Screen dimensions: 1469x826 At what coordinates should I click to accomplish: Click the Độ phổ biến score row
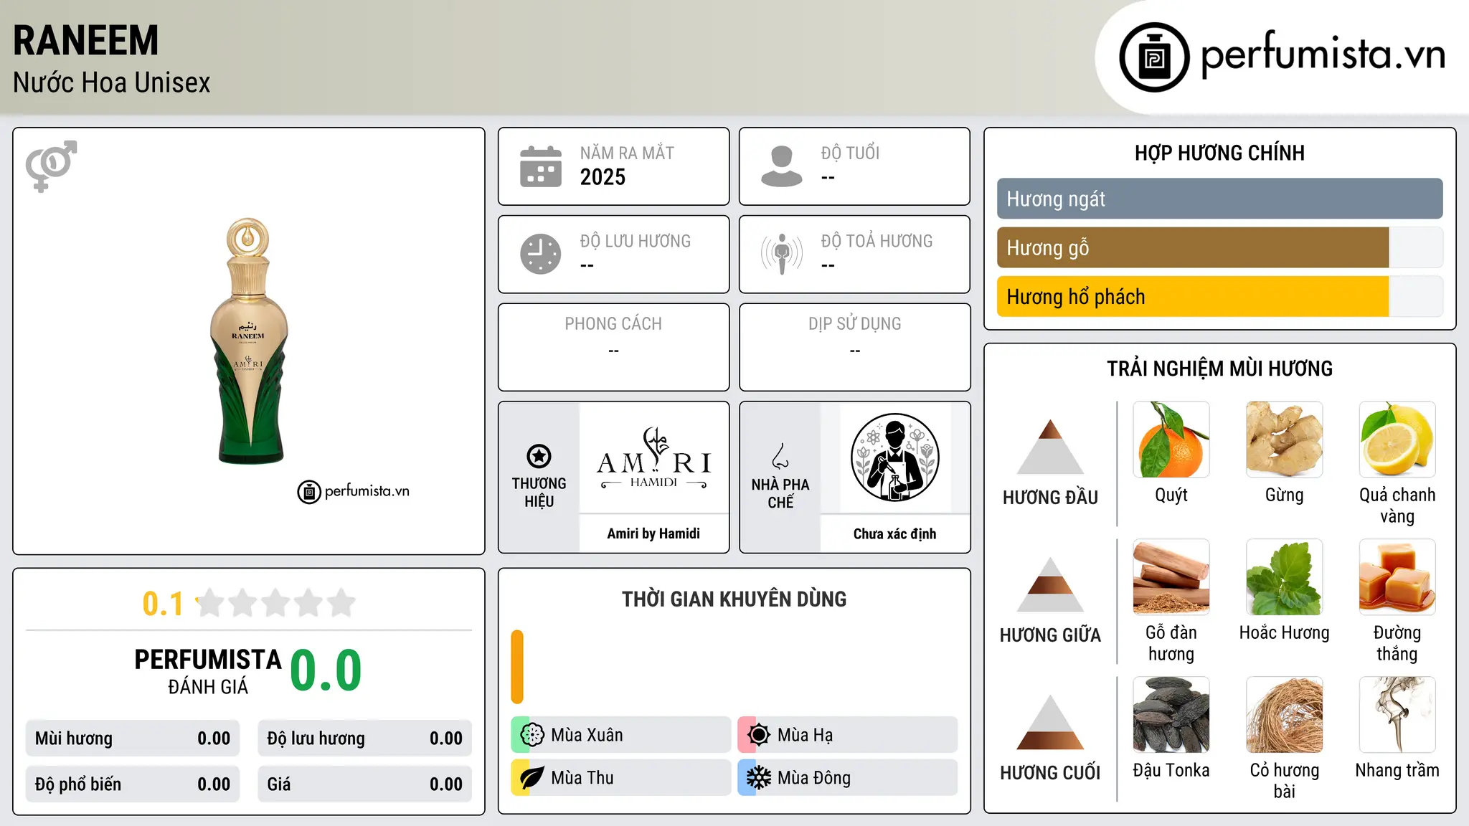tap(133, 784)
